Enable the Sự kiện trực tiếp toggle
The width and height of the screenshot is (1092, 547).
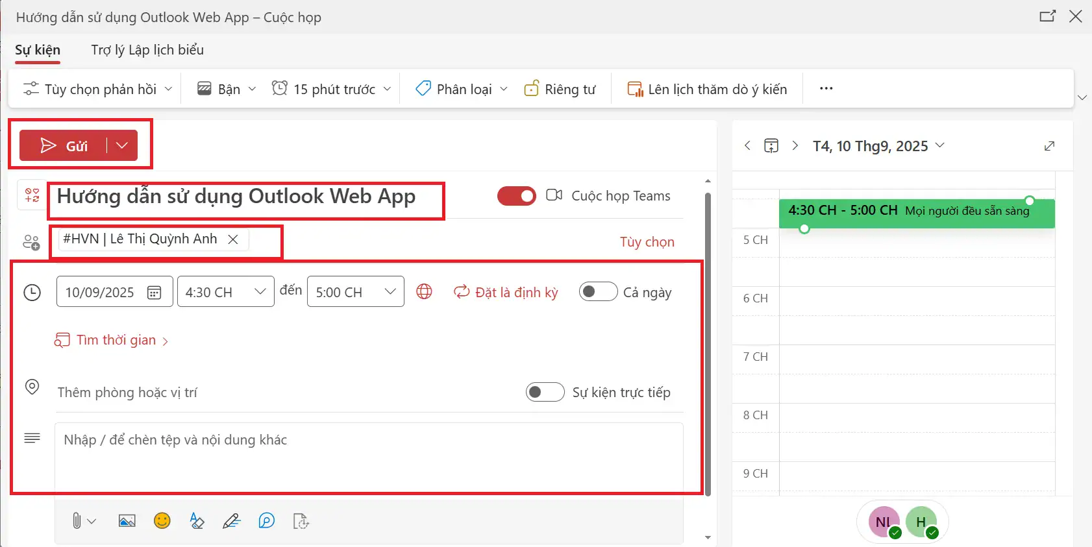tap(545, 392)
